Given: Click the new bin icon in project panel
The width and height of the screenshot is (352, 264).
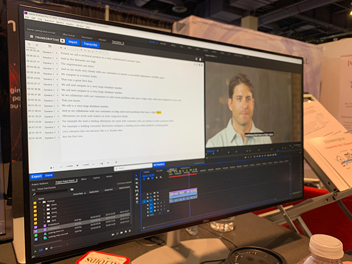Looking at the screenshot, I should pyautogui.click(x=121, y=234).
